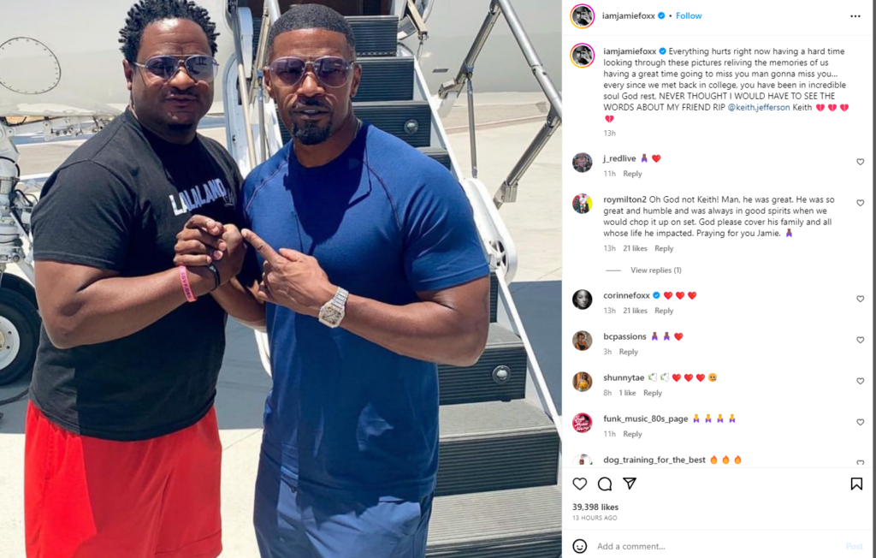The width and height of the screenshot is (876, 558).
Task: Open corinnefoxx profile avatar
Action: (582, 300)
